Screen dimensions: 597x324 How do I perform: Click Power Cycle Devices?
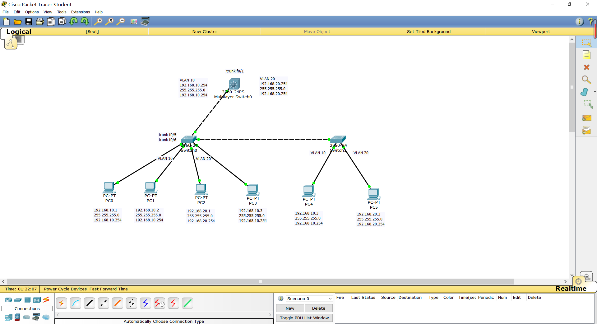(65, 289)
